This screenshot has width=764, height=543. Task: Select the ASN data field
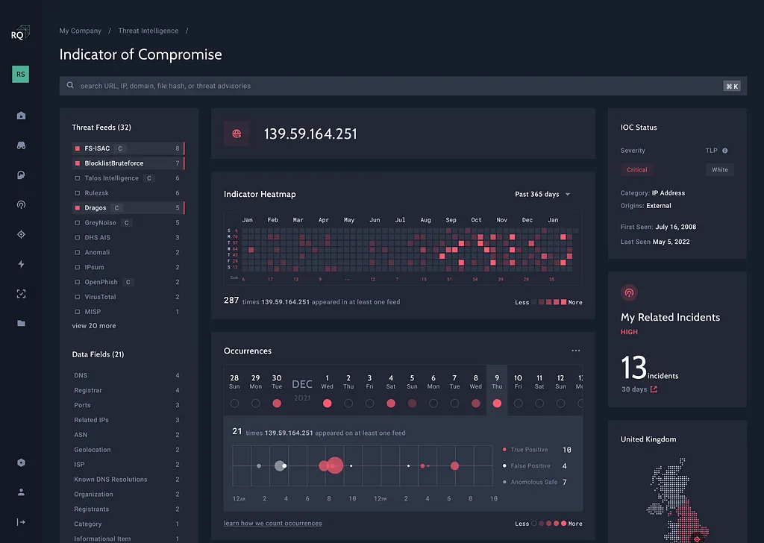pos(127,435)
